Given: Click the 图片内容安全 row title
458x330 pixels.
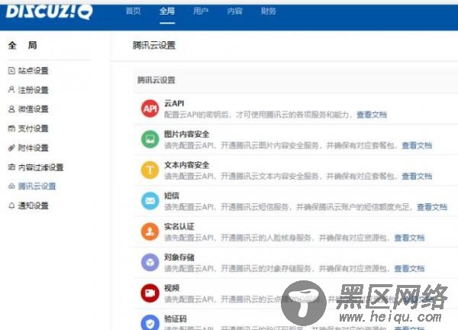Looking at the screenshot, I should point(187,134).
